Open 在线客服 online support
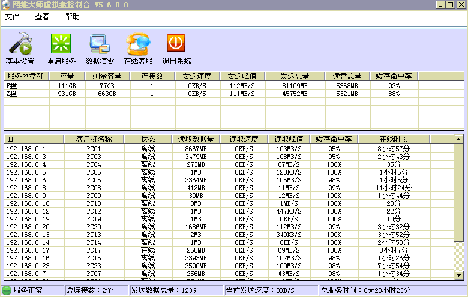 tap(138, 44)
